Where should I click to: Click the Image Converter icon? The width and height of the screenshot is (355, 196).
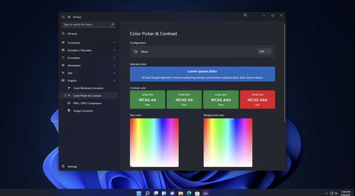(x=69, y=111)
